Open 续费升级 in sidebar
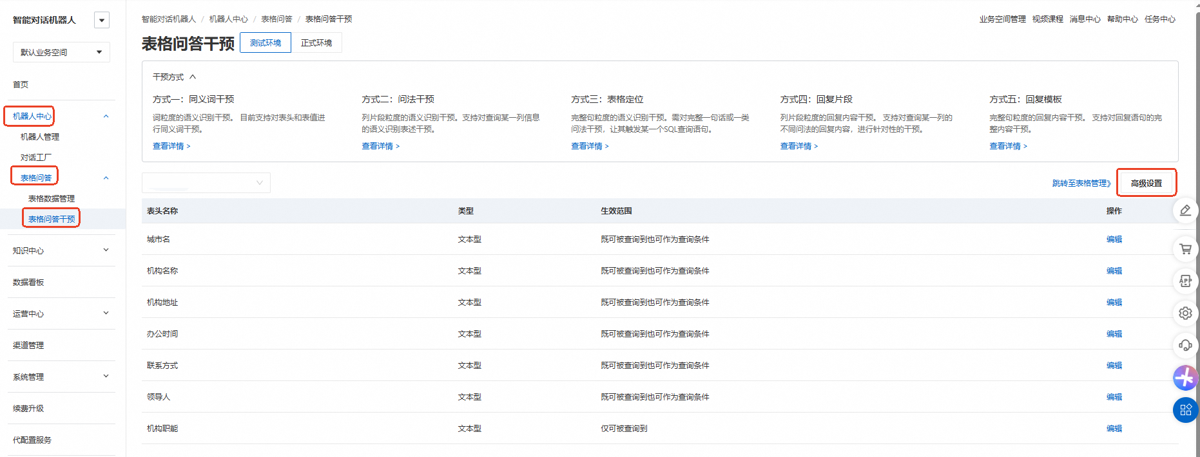This screenshot has width=1200, height=457. tap(28, 408)
